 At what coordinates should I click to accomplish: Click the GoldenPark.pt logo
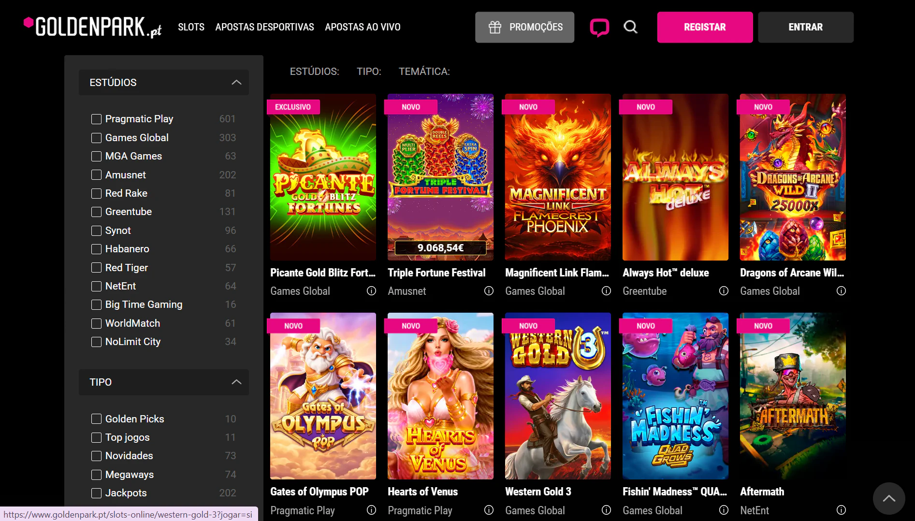tap(92, 27)
